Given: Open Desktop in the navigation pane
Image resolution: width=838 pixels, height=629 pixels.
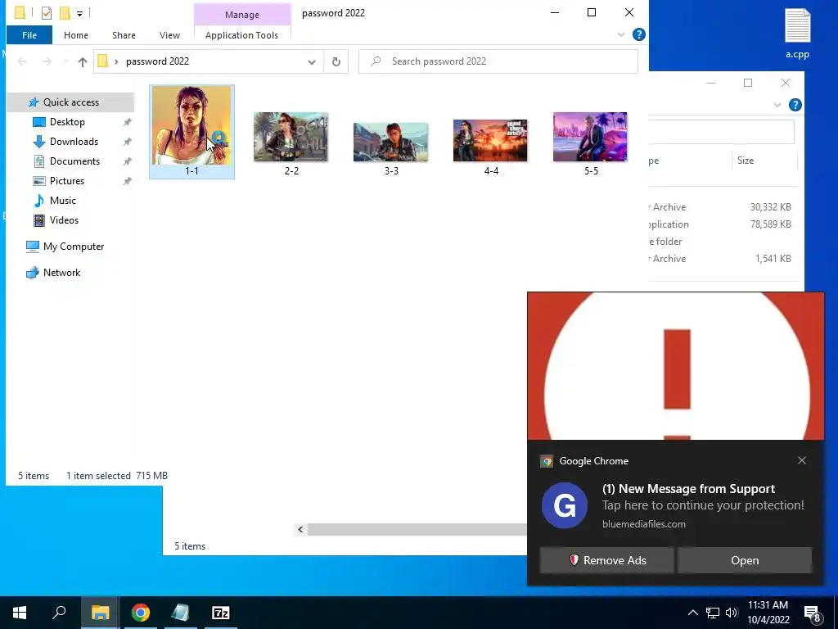Looking at the screenshot, I should point(67,122).
